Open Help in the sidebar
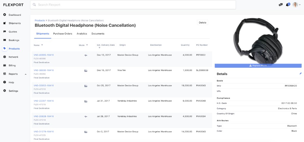This screenshot has width=304, height=142. click(x=11, y=82)
